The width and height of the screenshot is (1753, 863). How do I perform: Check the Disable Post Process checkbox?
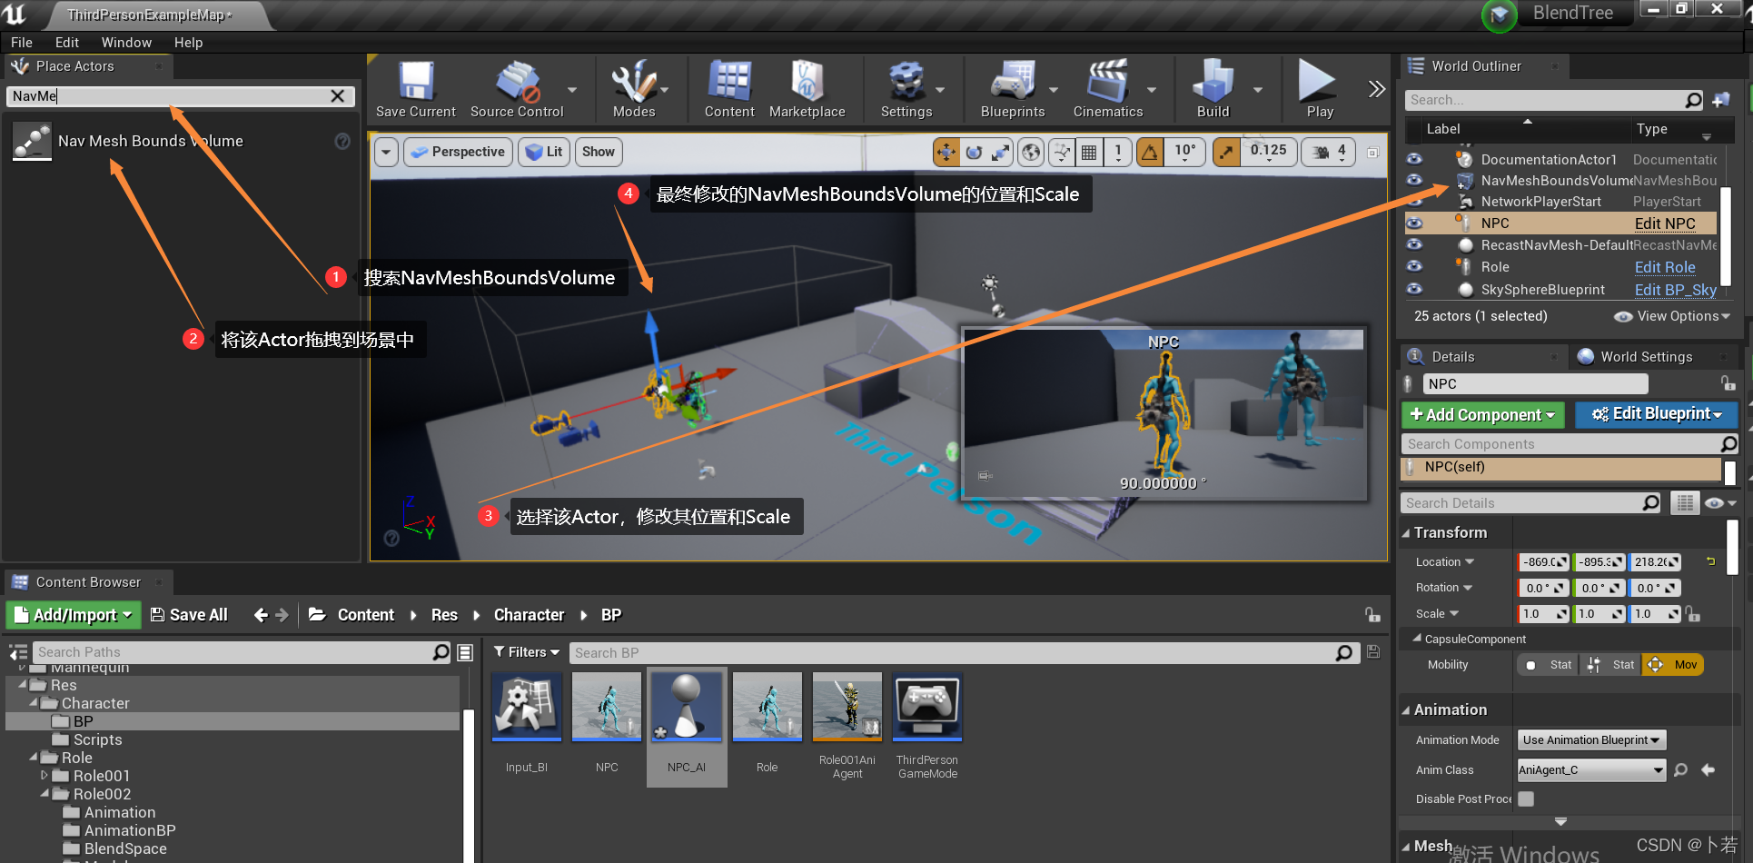point(1526,799)
